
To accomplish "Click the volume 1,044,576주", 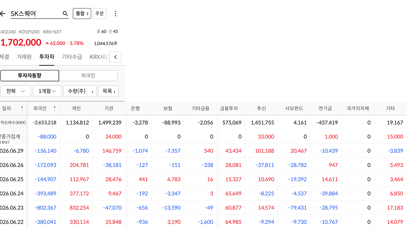I will pyautogui.click(x=105, y=44).
